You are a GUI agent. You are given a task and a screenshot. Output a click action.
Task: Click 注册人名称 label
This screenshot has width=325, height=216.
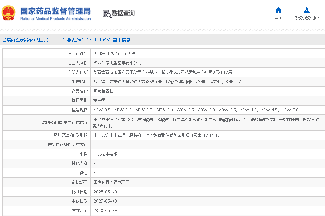(x=77, y=63)
